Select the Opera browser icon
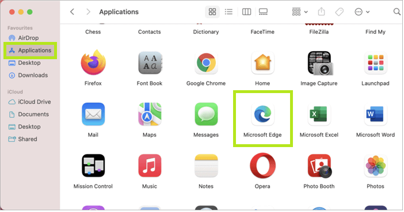 coord(262,165)
